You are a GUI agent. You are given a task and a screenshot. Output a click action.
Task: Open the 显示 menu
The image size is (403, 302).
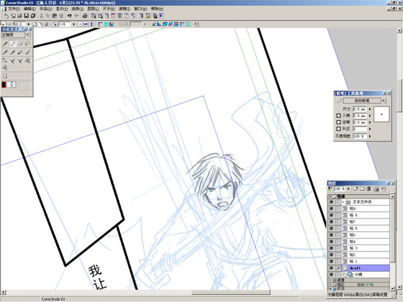coord(62,9)
